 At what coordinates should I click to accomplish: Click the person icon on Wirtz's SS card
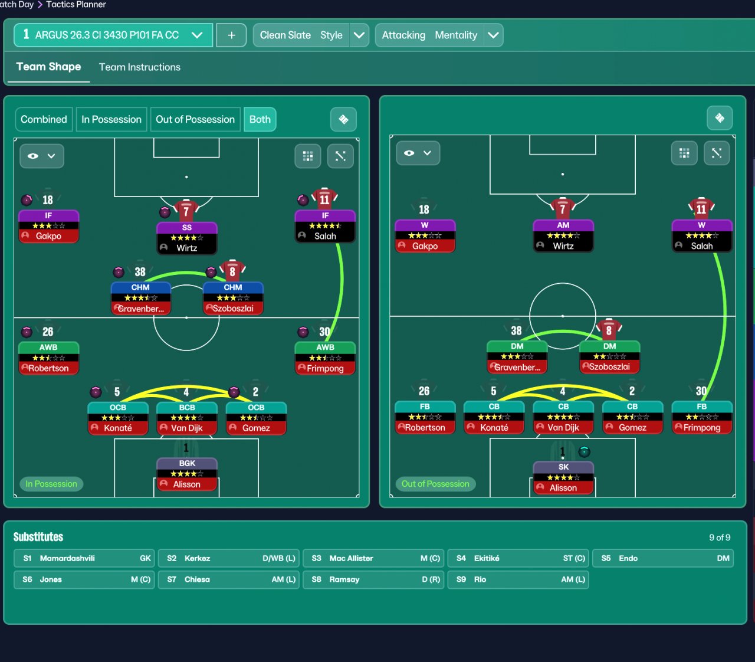164,248
